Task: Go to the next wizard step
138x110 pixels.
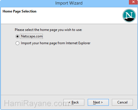Action: [x=98, y=102]
